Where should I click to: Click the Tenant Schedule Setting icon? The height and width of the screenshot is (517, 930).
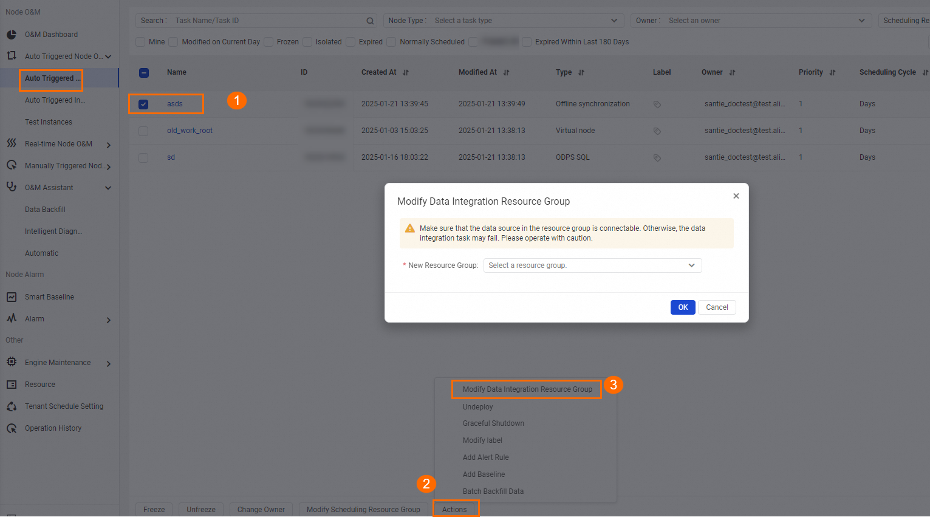click(12, 406)
